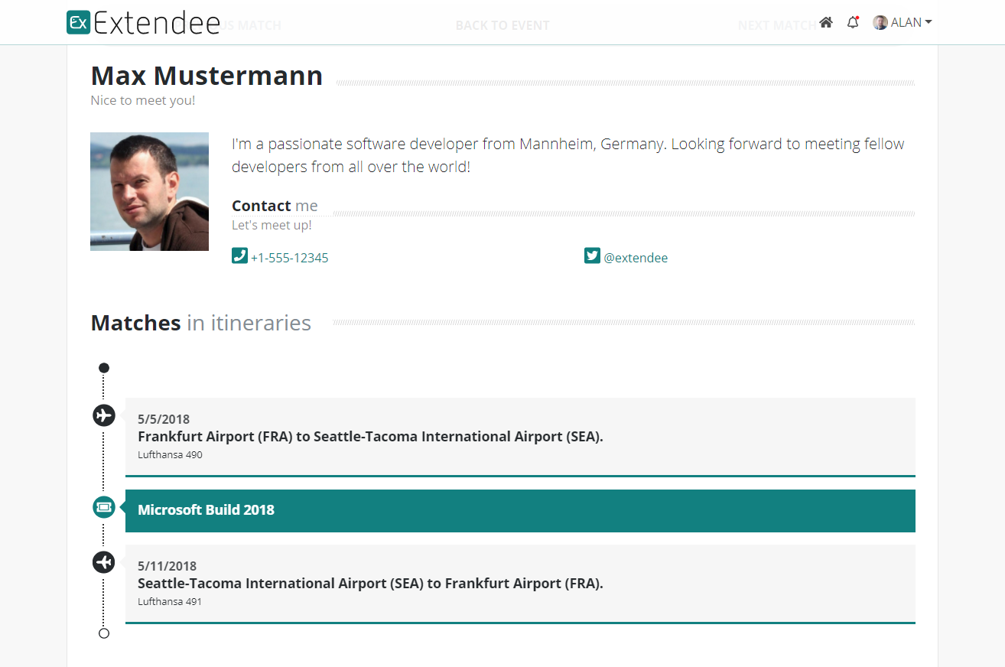Screen dimensions: 1005x667
Task: Open the @extendee Twitter link
Action: click(x=636, y=258)
